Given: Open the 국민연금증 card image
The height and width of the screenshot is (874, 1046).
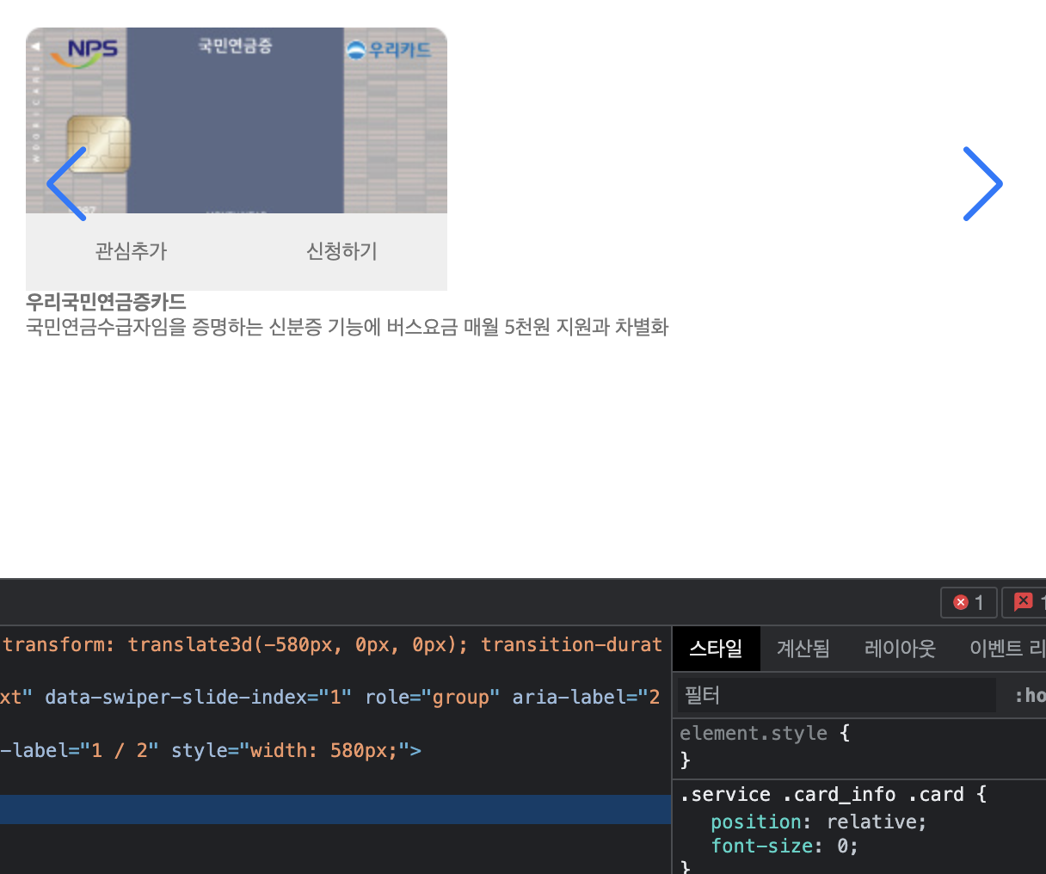Looking at the screenshot, I should point(237,120).
